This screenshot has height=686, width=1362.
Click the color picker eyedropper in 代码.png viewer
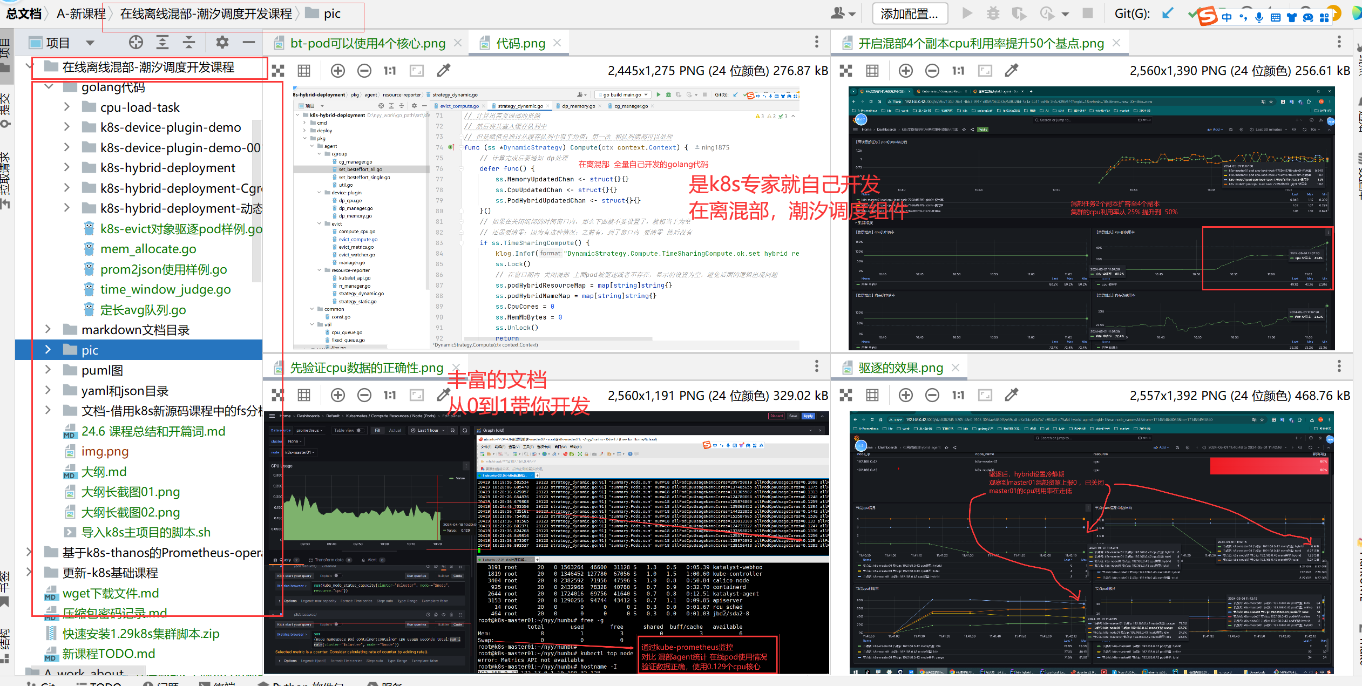coord(444,71)
